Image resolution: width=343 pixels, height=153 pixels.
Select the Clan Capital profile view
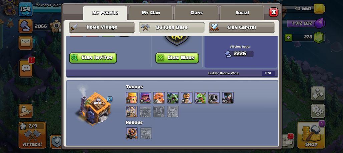[x=242, y=27]
